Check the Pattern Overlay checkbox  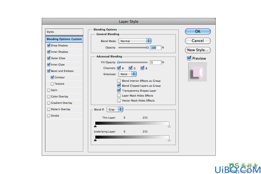tap(49, 109)
